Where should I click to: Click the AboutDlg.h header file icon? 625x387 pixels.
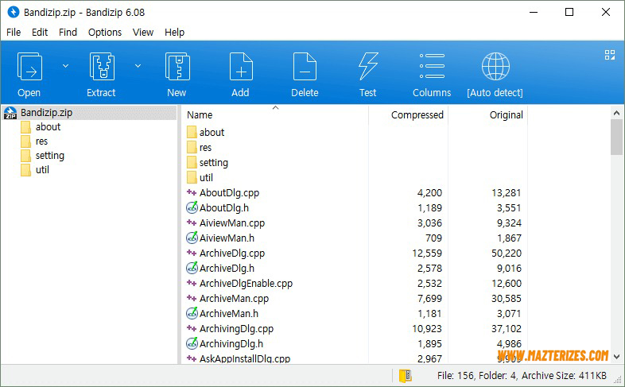coord(192,207)
